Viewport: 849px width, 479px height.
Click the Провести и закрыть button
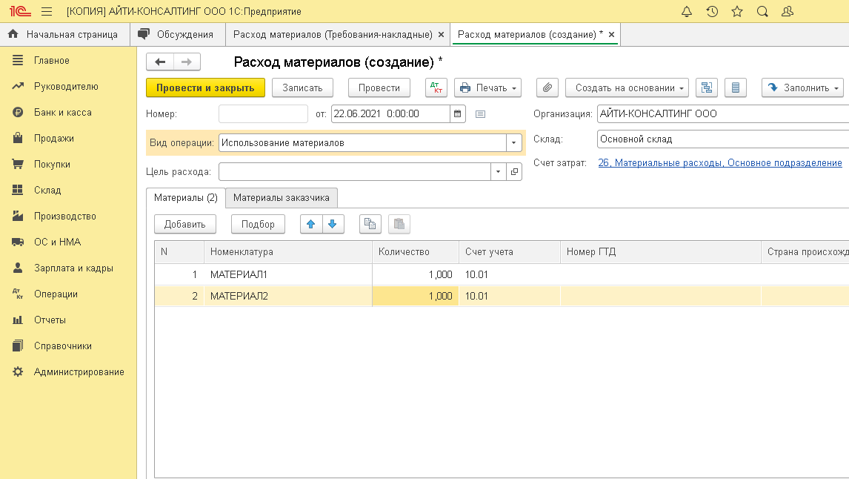click(x=205, y=87)
